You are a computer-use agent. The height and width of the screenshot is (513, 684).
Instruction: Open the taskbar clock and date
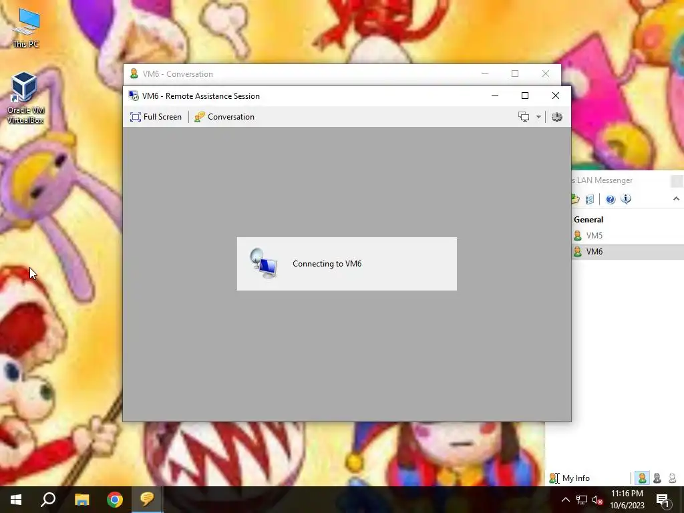point(627,500)
